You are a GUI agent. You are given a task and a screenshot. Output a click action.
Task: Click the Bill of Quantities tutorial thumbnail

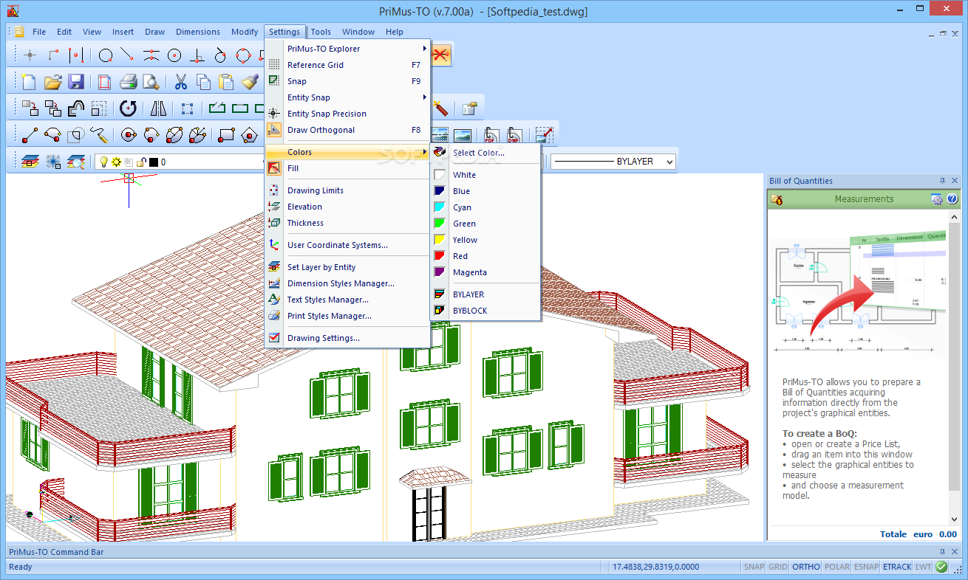(x=857, y=295)
